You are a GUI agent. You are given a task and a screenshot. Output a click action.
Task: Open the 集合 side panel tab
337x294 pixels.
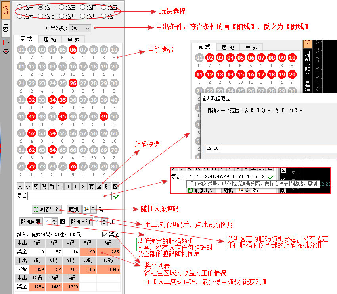point(5,29)
